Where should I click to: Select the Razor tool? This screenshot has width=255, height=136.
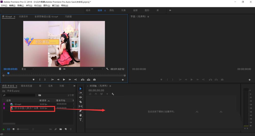pos(81,102)
